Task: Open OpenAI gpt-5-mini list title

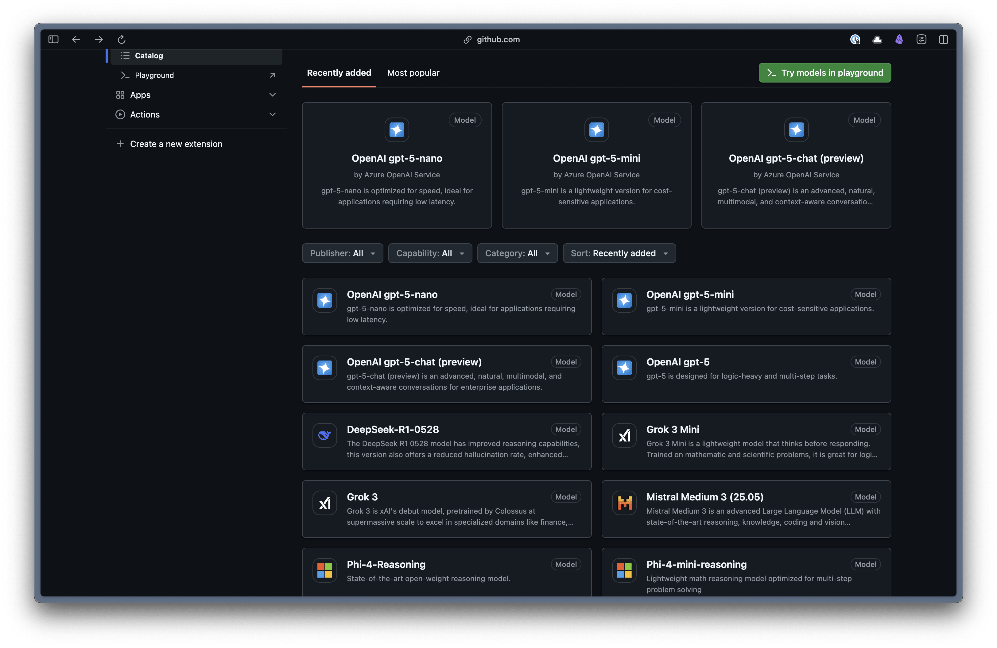Action: (x=689, y=294)
